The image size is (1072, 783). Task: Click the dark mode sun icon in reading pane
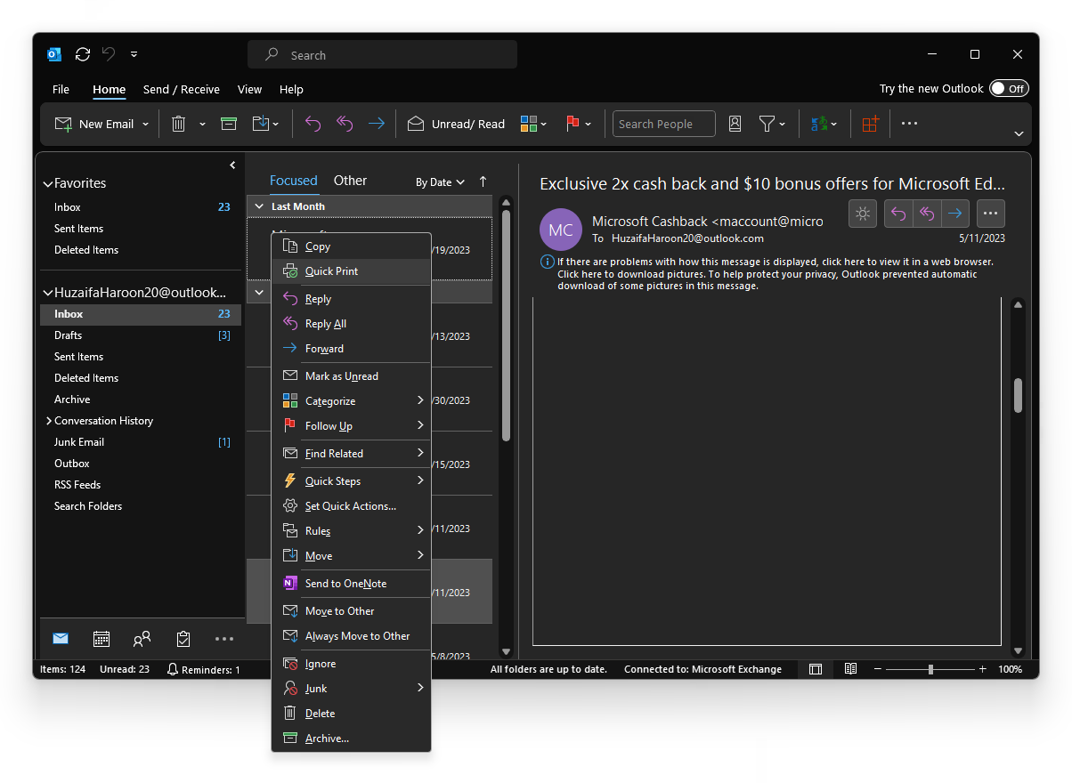point(863,214)
